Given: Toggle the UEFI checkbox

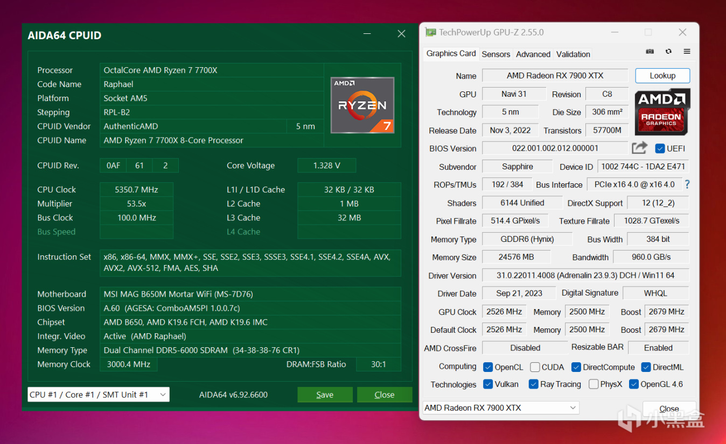Looking at the screenshot, I should [660, 148].
